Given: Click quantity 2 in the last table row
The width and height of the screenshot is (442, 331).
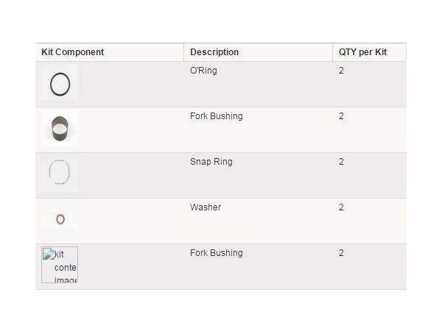Looking at the screenshot, I should (341, 253).
